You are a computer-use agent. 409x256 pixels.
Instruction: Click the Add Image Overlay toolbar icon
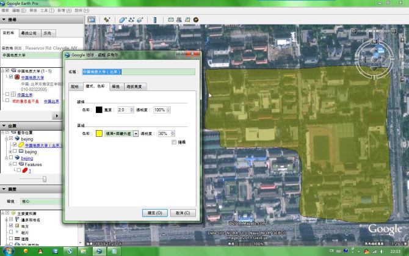coord(140,20)
